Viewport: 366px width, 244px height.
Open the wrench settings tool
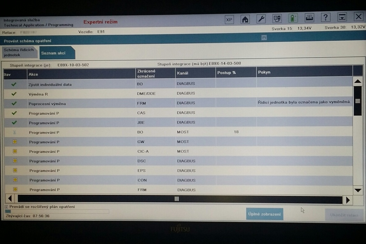coord(261,19)
